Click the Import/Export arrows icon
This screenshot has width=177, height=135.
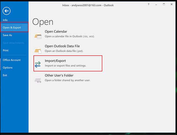tap(38, 64)
